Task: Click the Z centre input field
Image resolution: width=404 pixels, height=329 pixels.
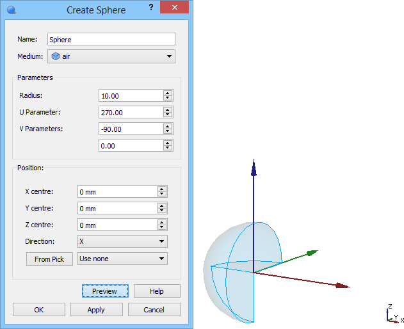Action: (118, 225)
